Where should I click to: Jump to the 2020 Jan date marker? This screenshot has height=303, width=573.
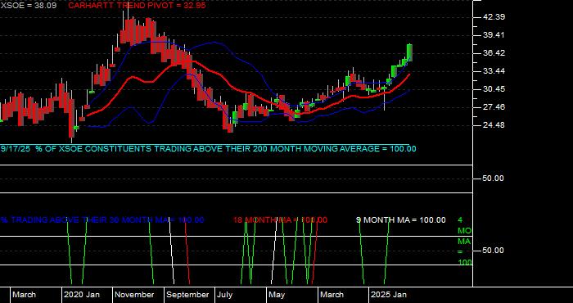pos(82,295)
